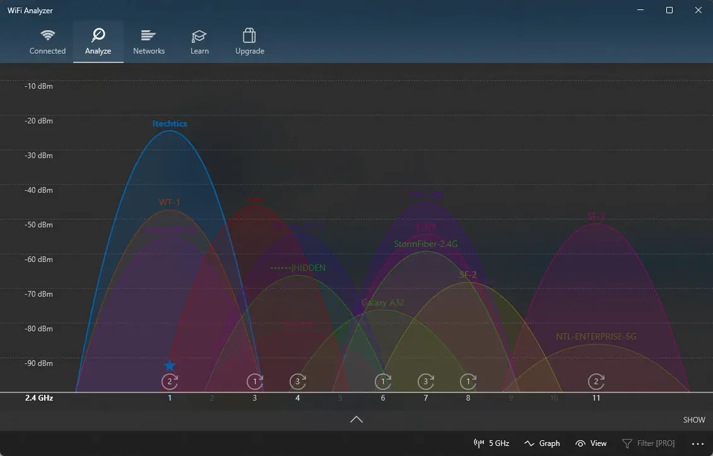Viewport: 713px width, 456px height.
Task: Open the more options ellipsis menu
Action: (697, 443)
